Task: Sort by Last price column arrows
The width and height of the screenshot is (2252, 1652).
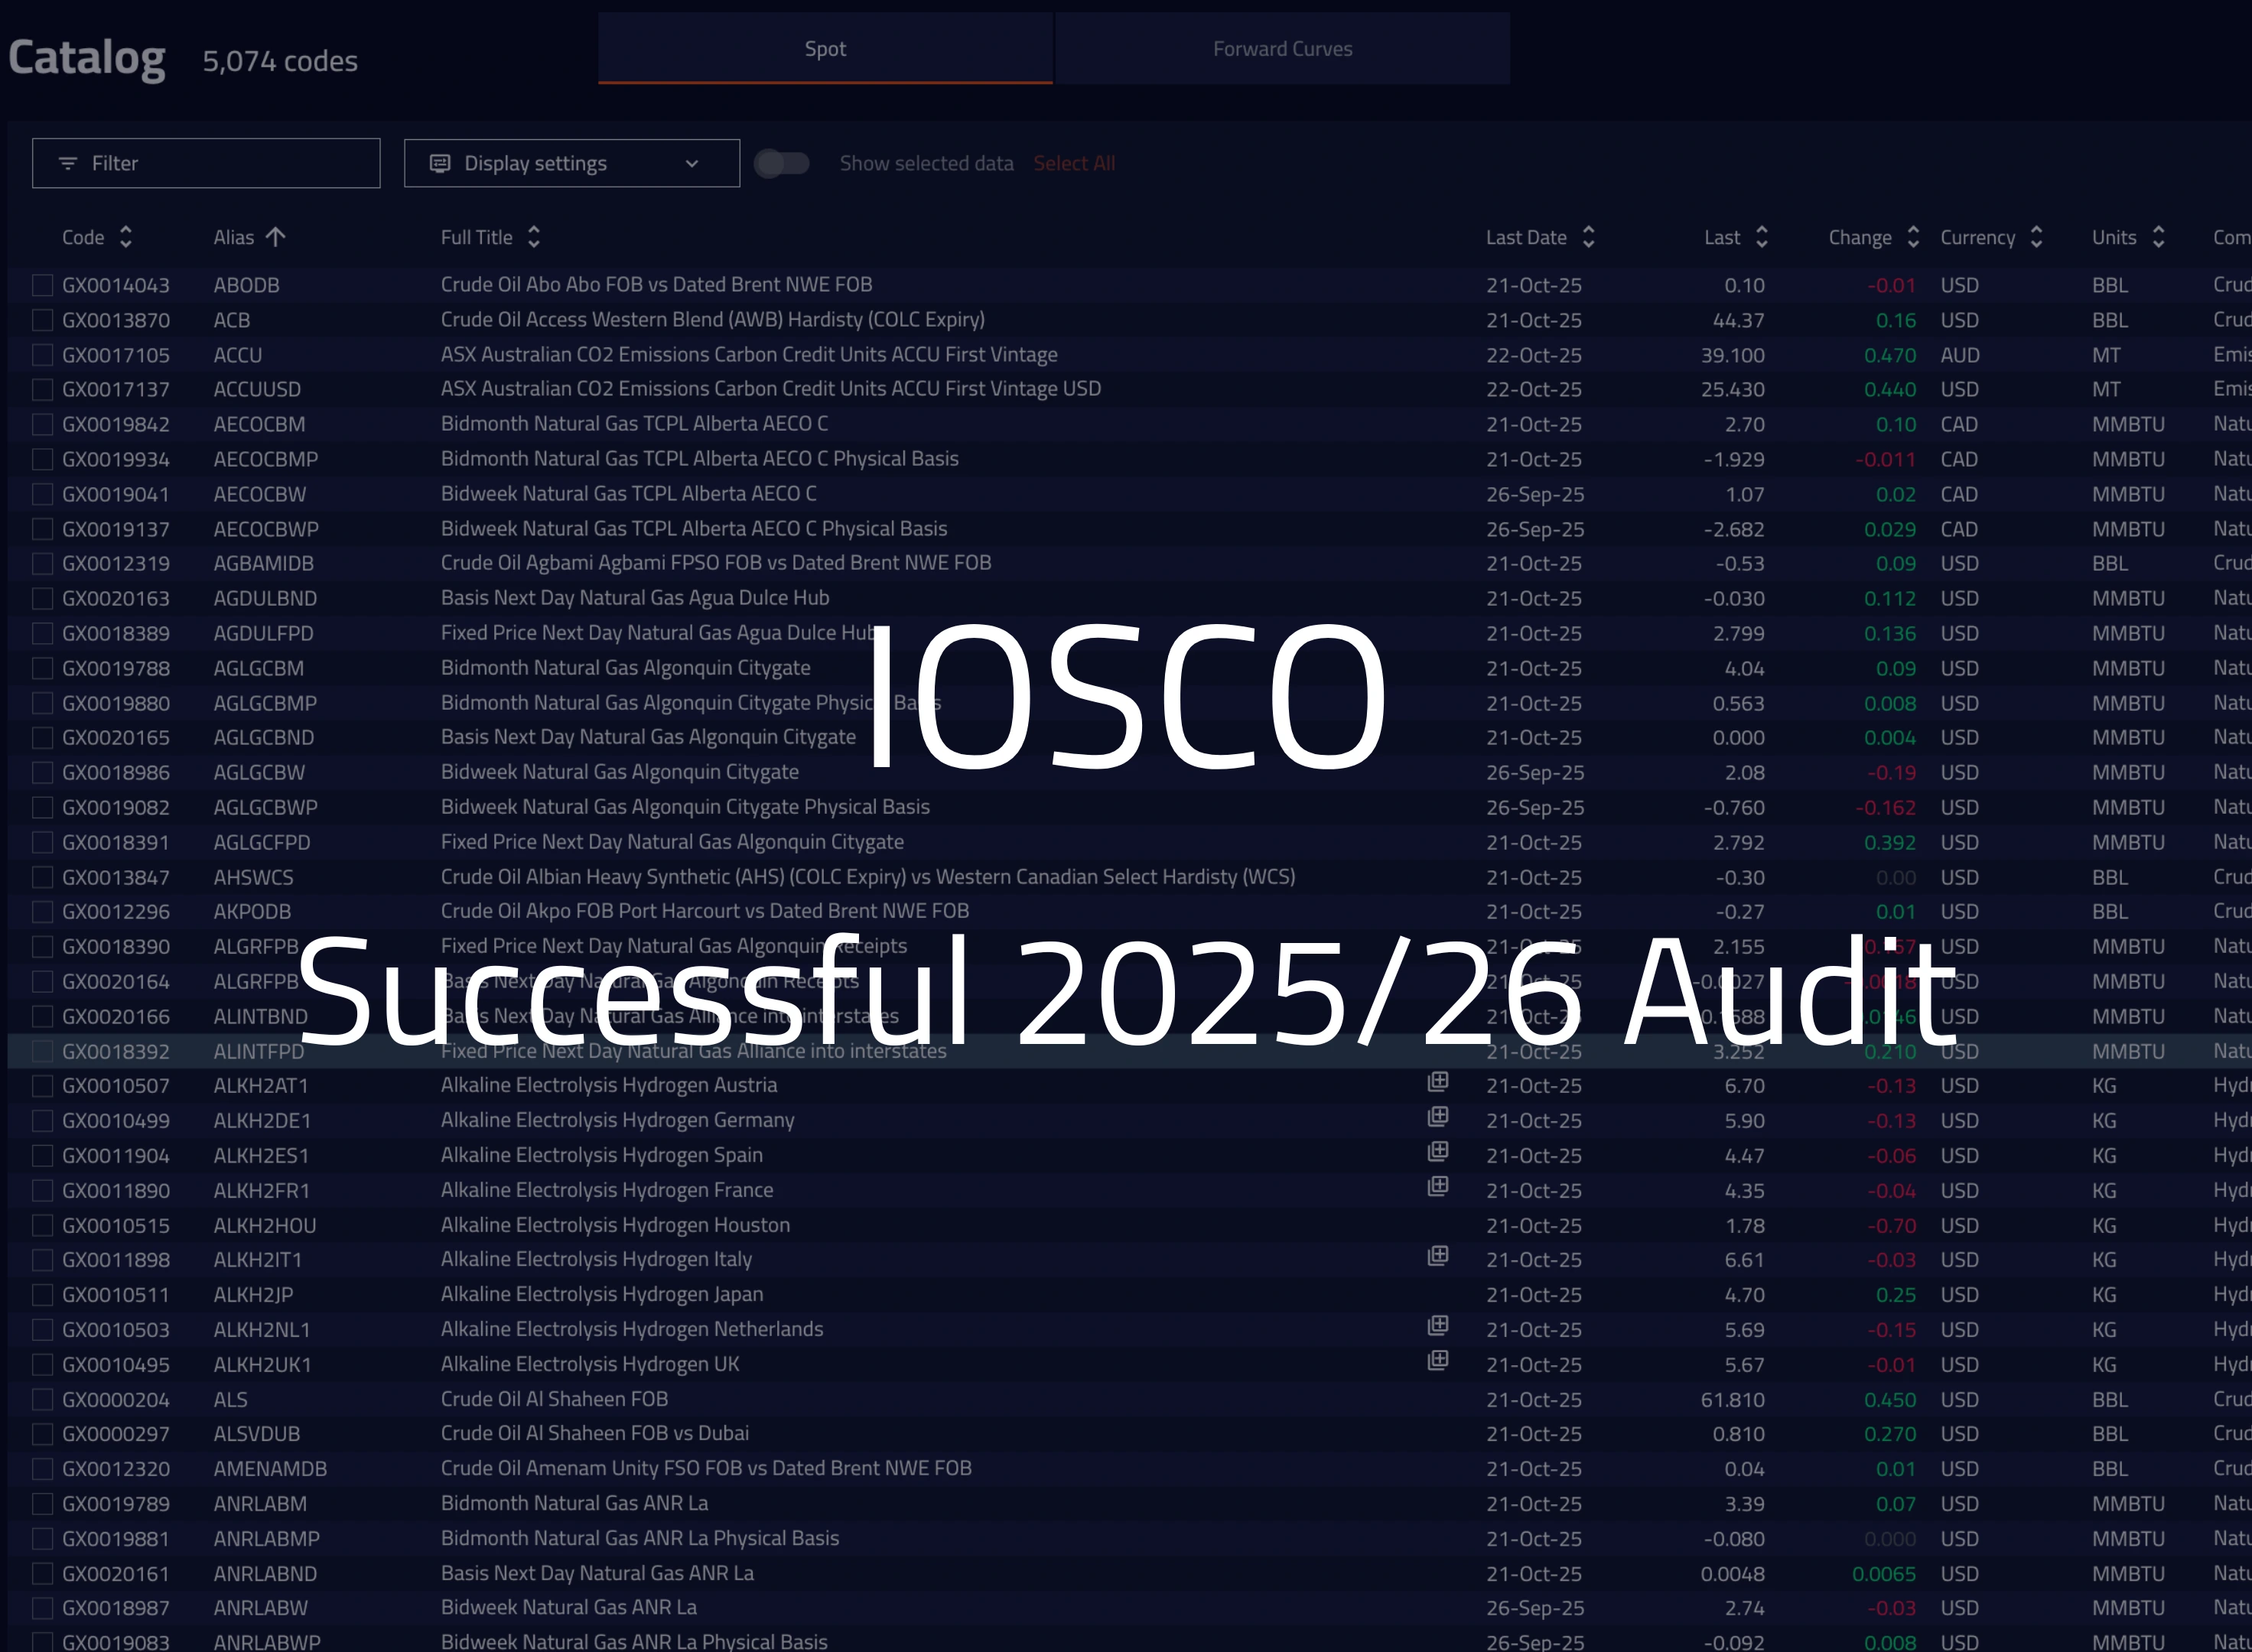Action: coord(1761,237)
